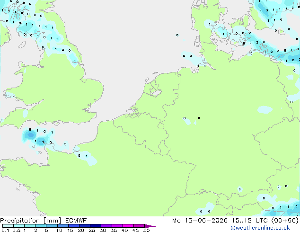Image resolution: width=300 pixels, height=232 pixels.
Task: Click the dark blue rain patch over the Channel
Action: pos(31,135)
